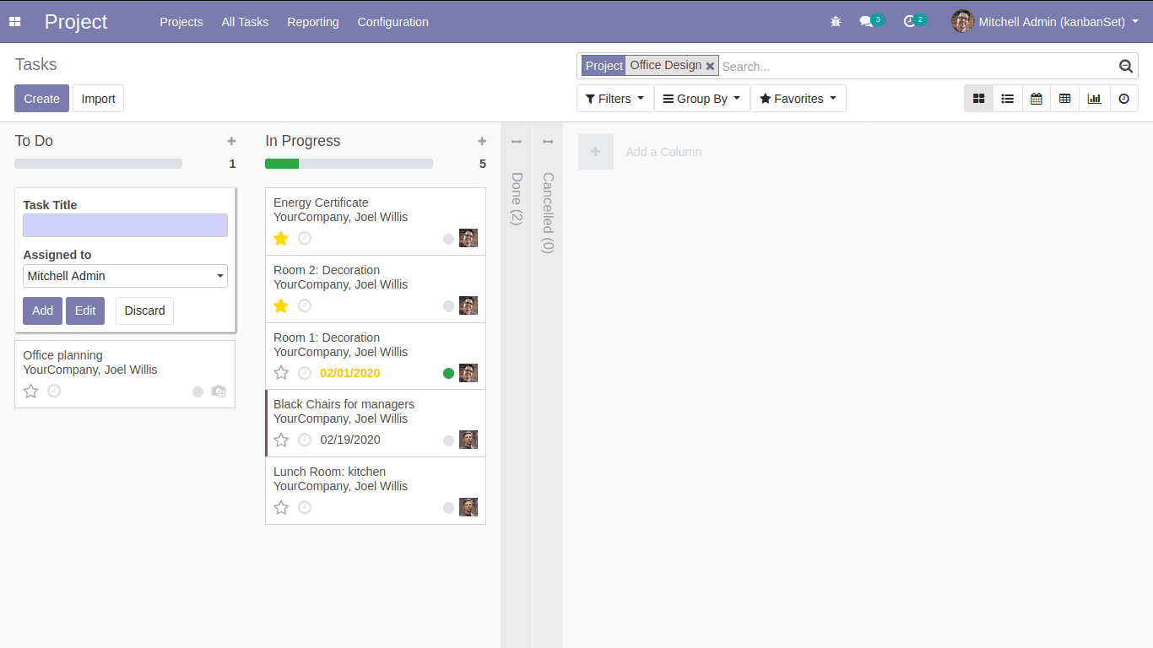
Task: Open the apps grid menu icon
Action: tap(14, 22)
